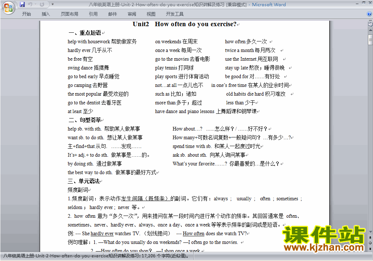Viewport: 373px width, 261px height.
Task: Click the Previous Page double-up arrow
Action: [x=370, y=237]
